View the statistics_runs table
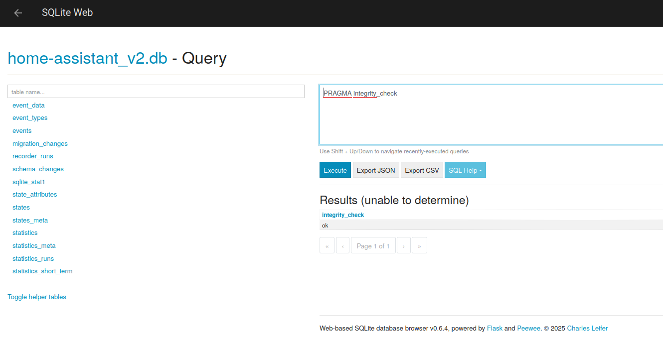This screenshot has width=663, height=340. click(33, 259)
